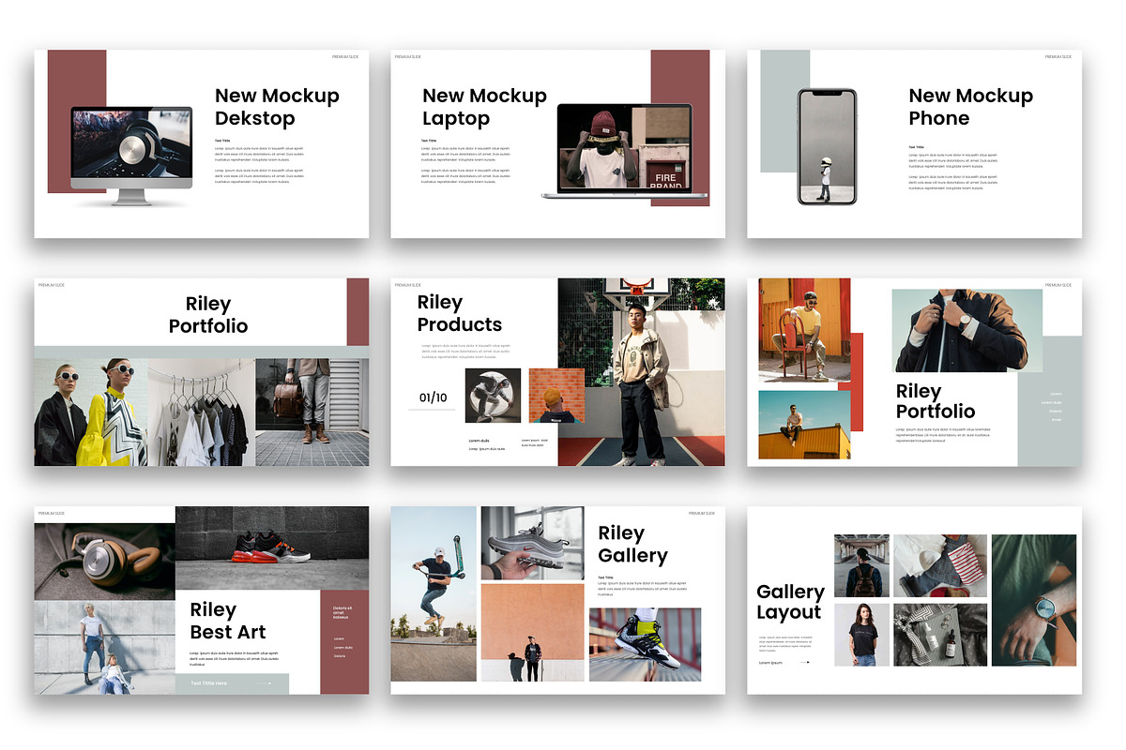
Task: Select the 'Riley Products' heading
Action: click(460, 314)
